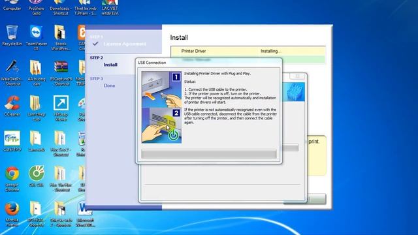This screenshot has width=418, height=235.
Task: Open the AA huong dan folder
Action: pyautogui.click(x=37, y=72)
